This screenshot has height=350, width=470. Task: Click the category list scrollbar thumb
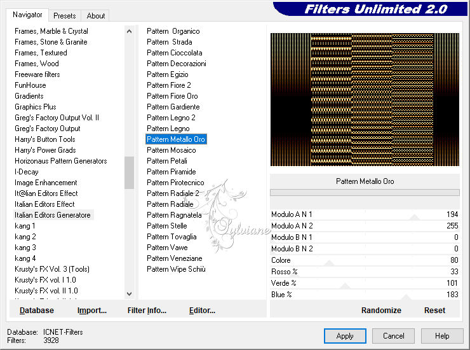tap(129, 172)
